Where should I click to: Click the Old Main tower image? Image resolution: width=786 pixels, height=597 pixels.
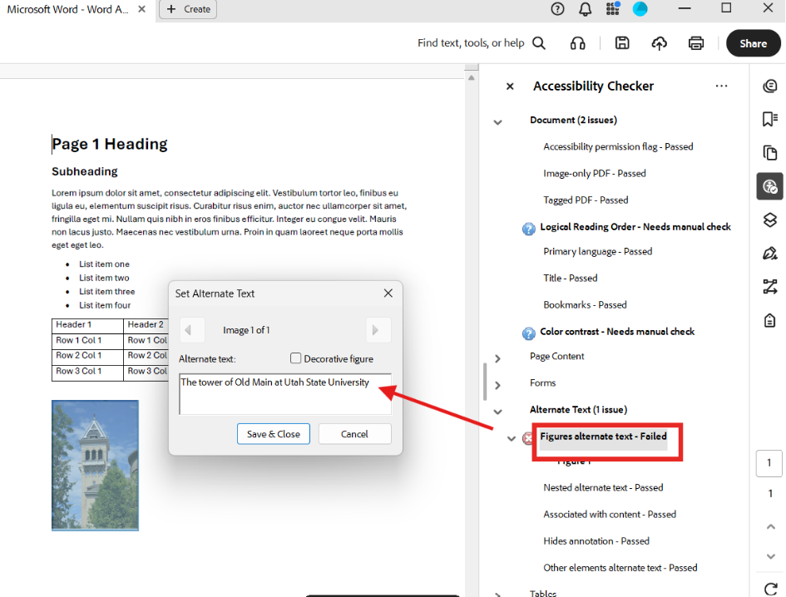(96, 465)
